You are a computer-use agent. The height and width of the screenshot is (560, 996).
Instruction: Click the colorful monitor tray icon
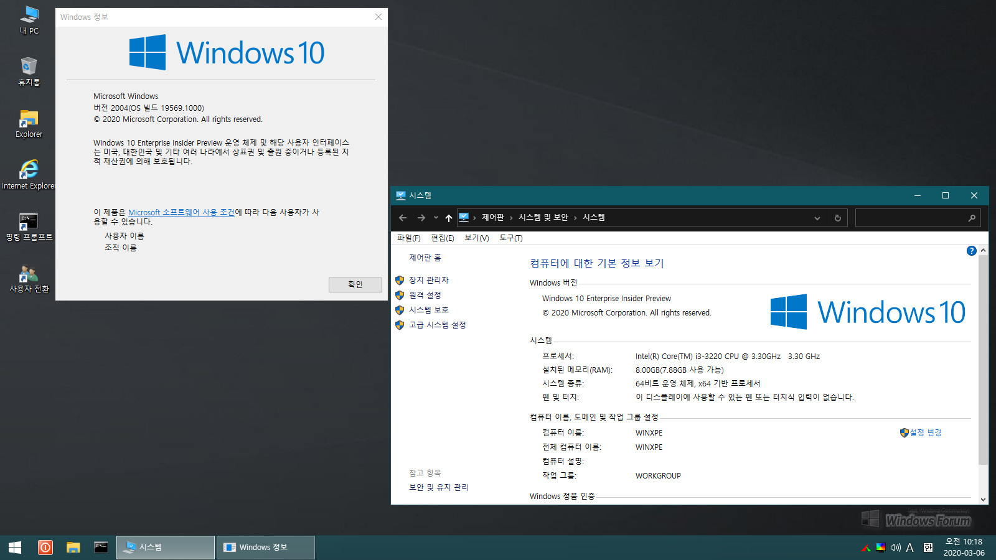[881, 548]
